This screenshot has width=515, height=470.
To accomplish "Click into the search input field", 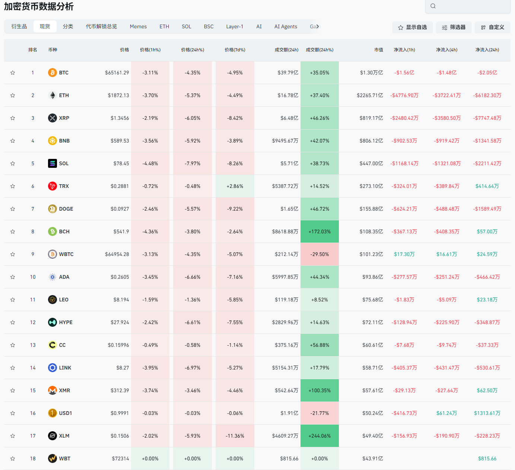I will point(471,6).
